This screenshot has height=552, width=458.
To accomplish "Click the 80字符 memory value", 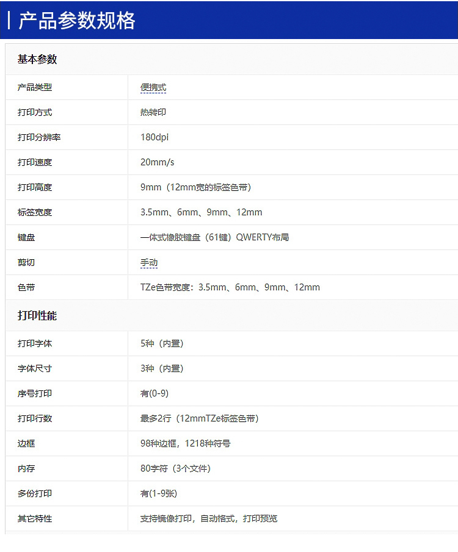I will [175, 469].
